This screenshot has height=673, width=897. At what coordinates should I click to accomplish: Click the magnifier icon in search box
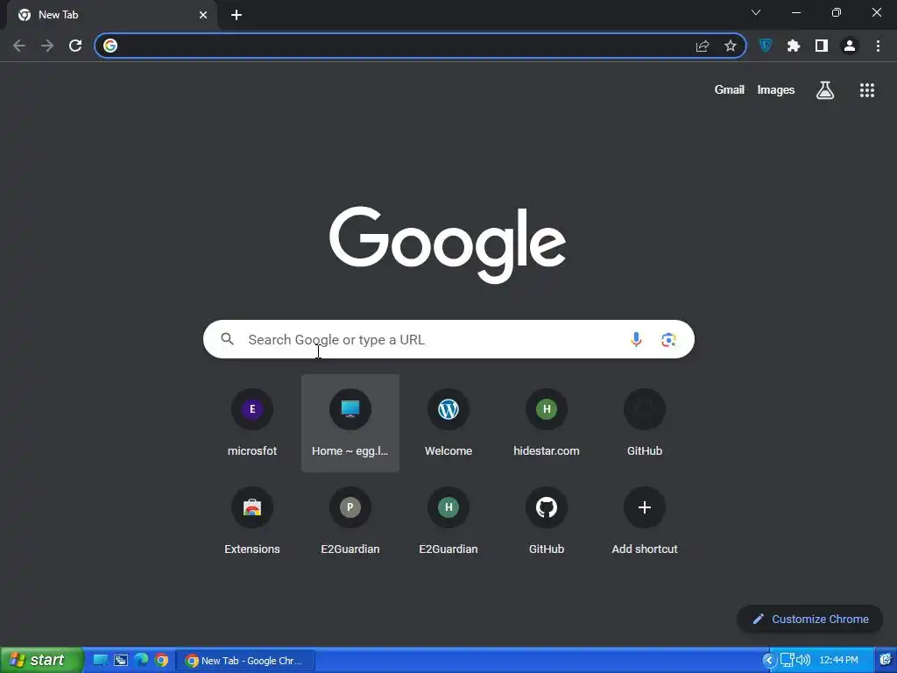(x=227, y=339)
